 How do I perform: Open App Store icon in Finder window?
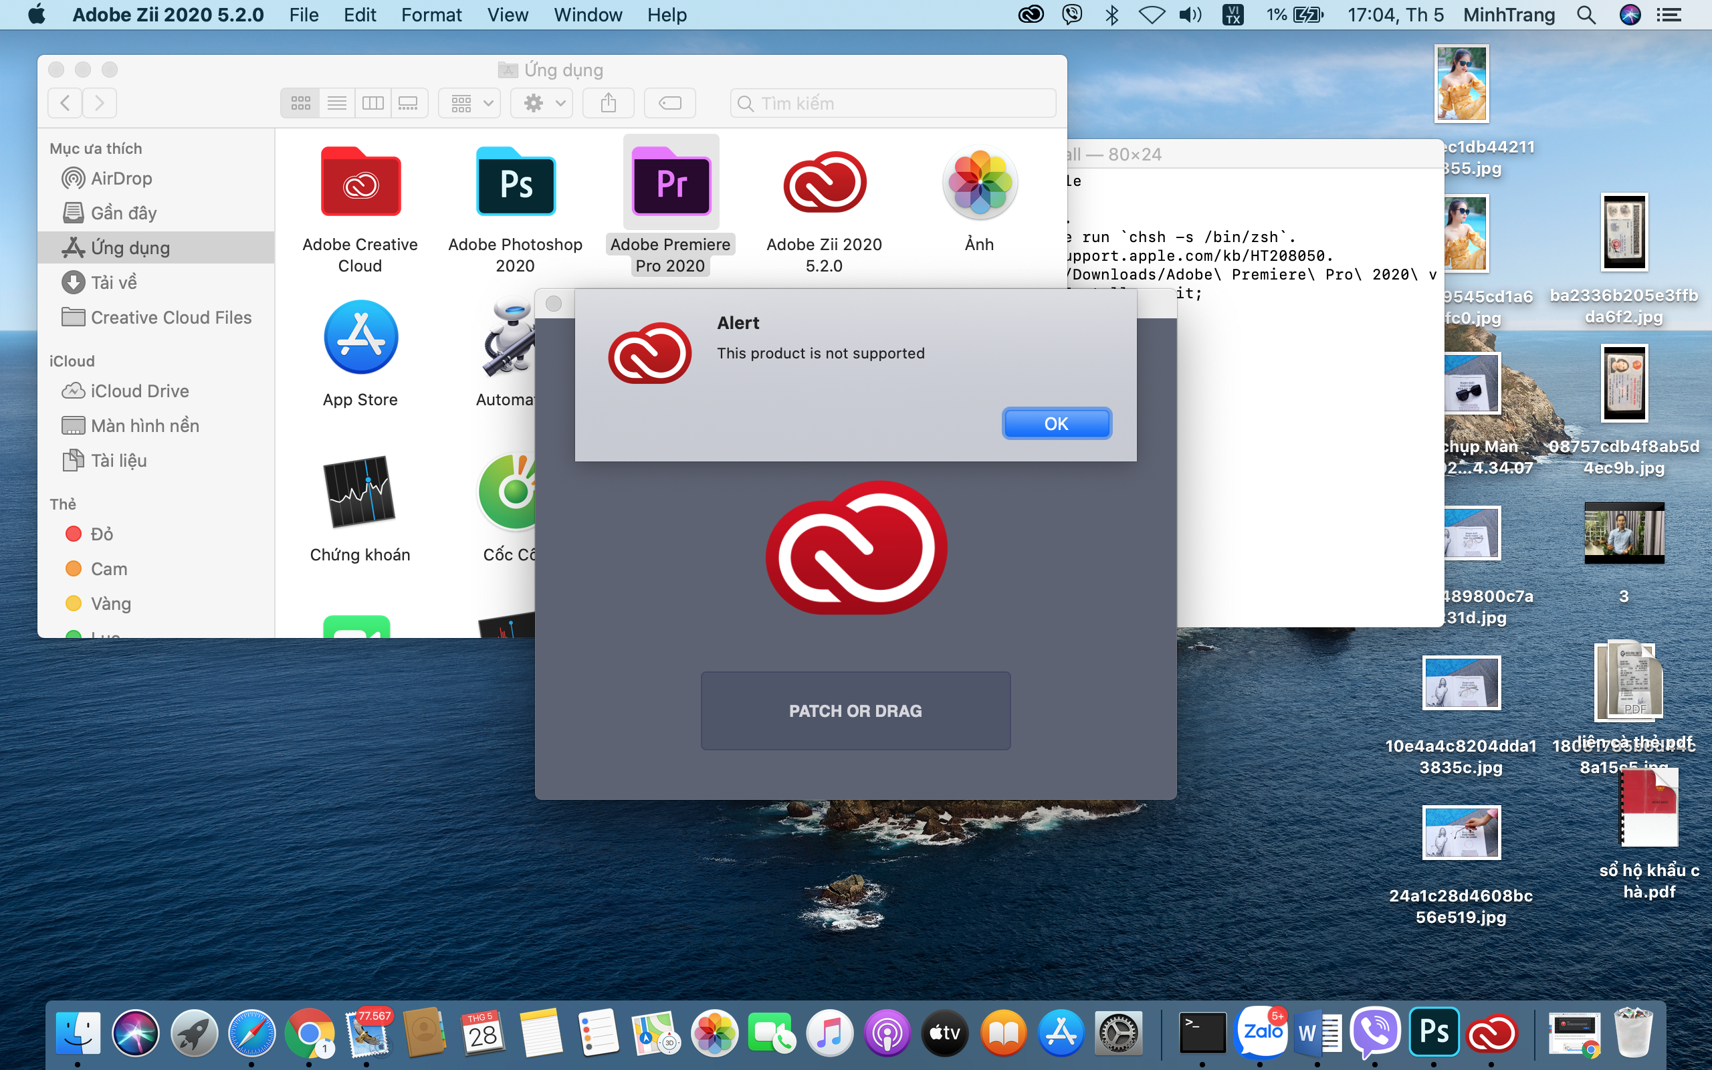[x=361, y=337]
